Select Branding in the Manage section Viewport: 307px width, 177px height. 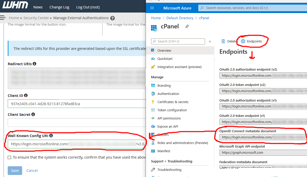[164, 85]
